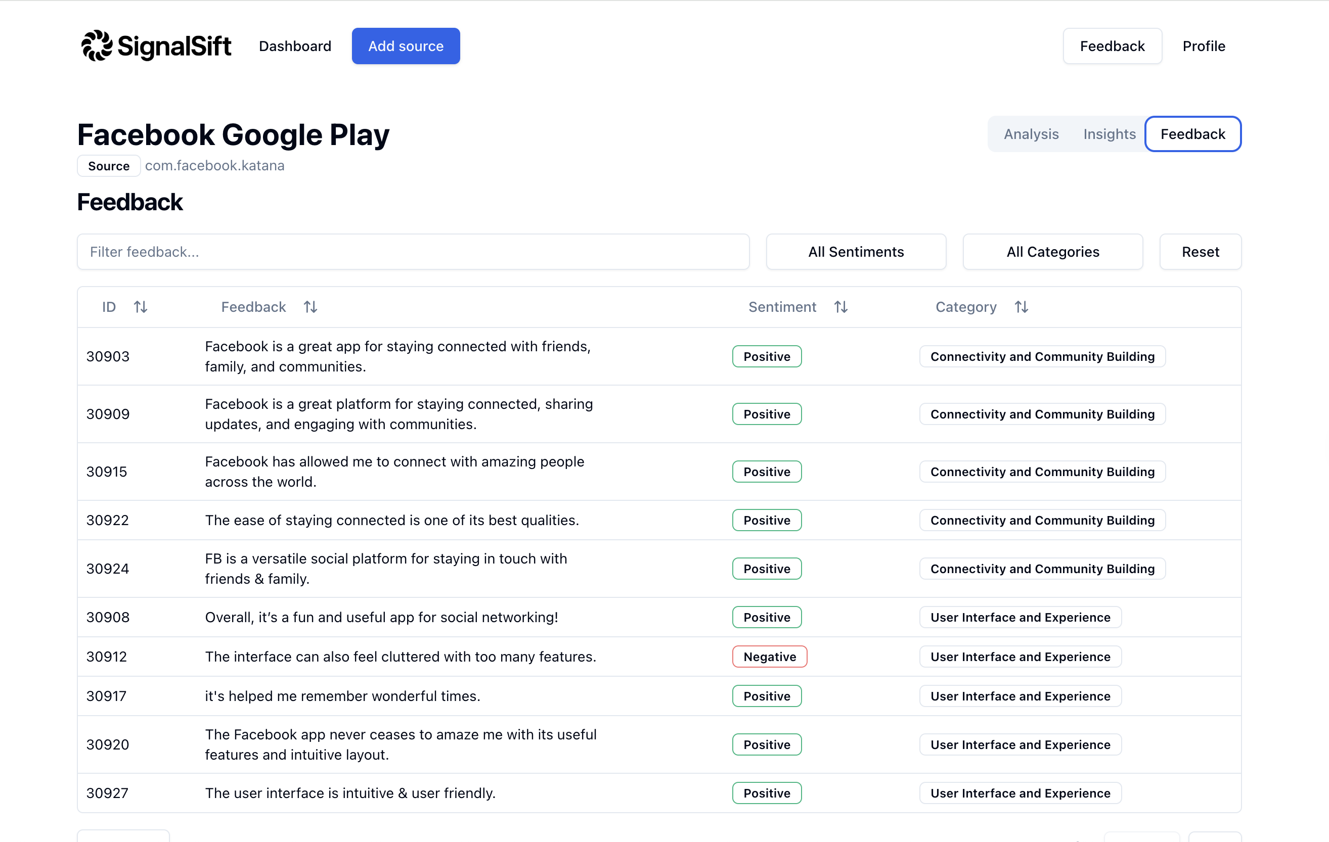Screen dimensions: 1329x842
Task: Open Feedback button in top navigation
Action: (1112, 46)
